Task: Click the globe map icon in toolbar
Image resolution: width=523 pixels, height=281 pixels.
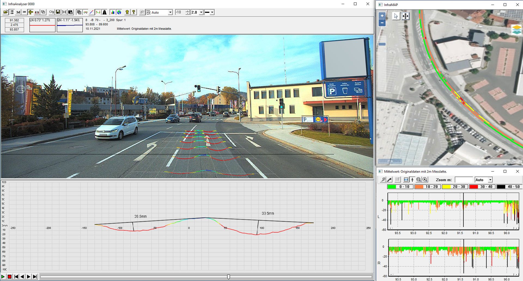Action: [119, 12]
